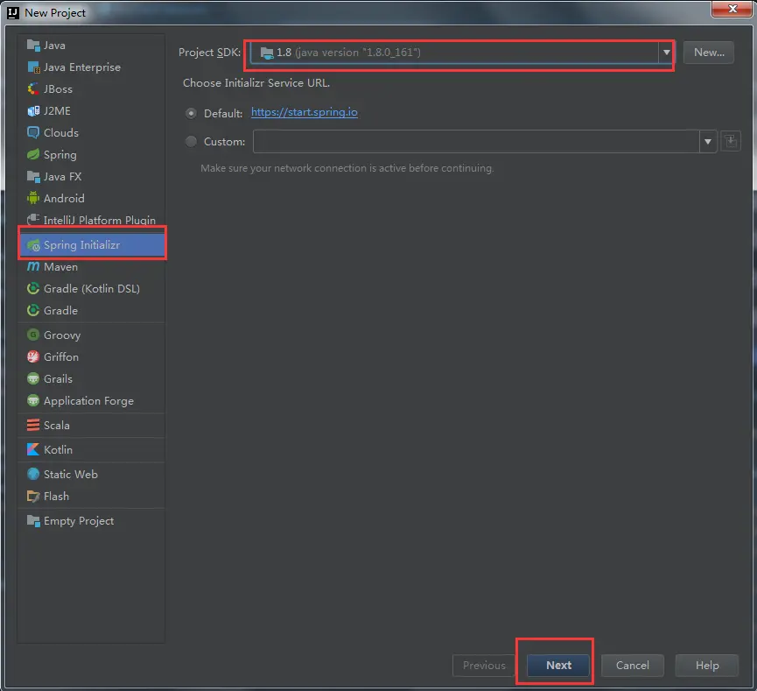The image size is (757, 691).
Task: Select the "Flash" list text
Action: (56, 497)
